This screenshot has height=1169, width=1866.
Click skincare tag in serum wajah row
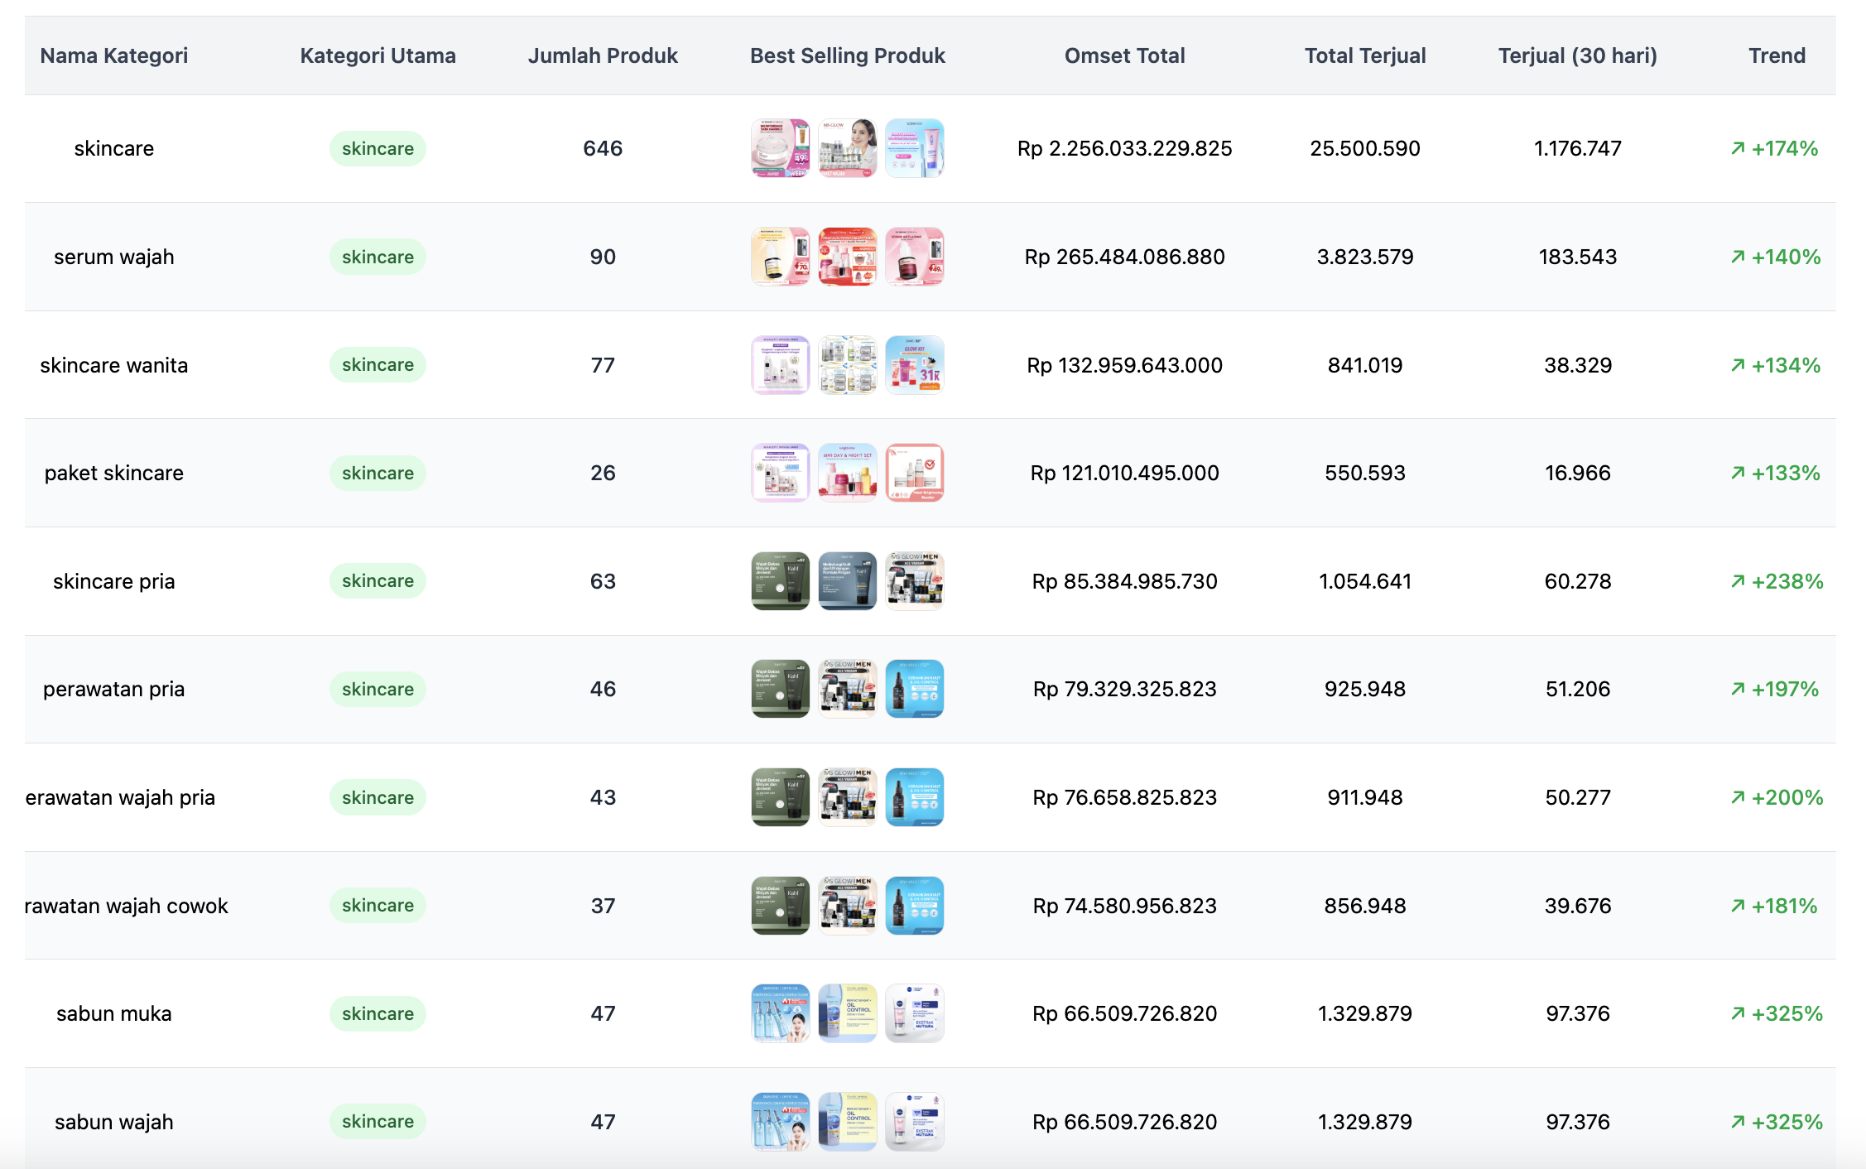click(x=378, y=257)
